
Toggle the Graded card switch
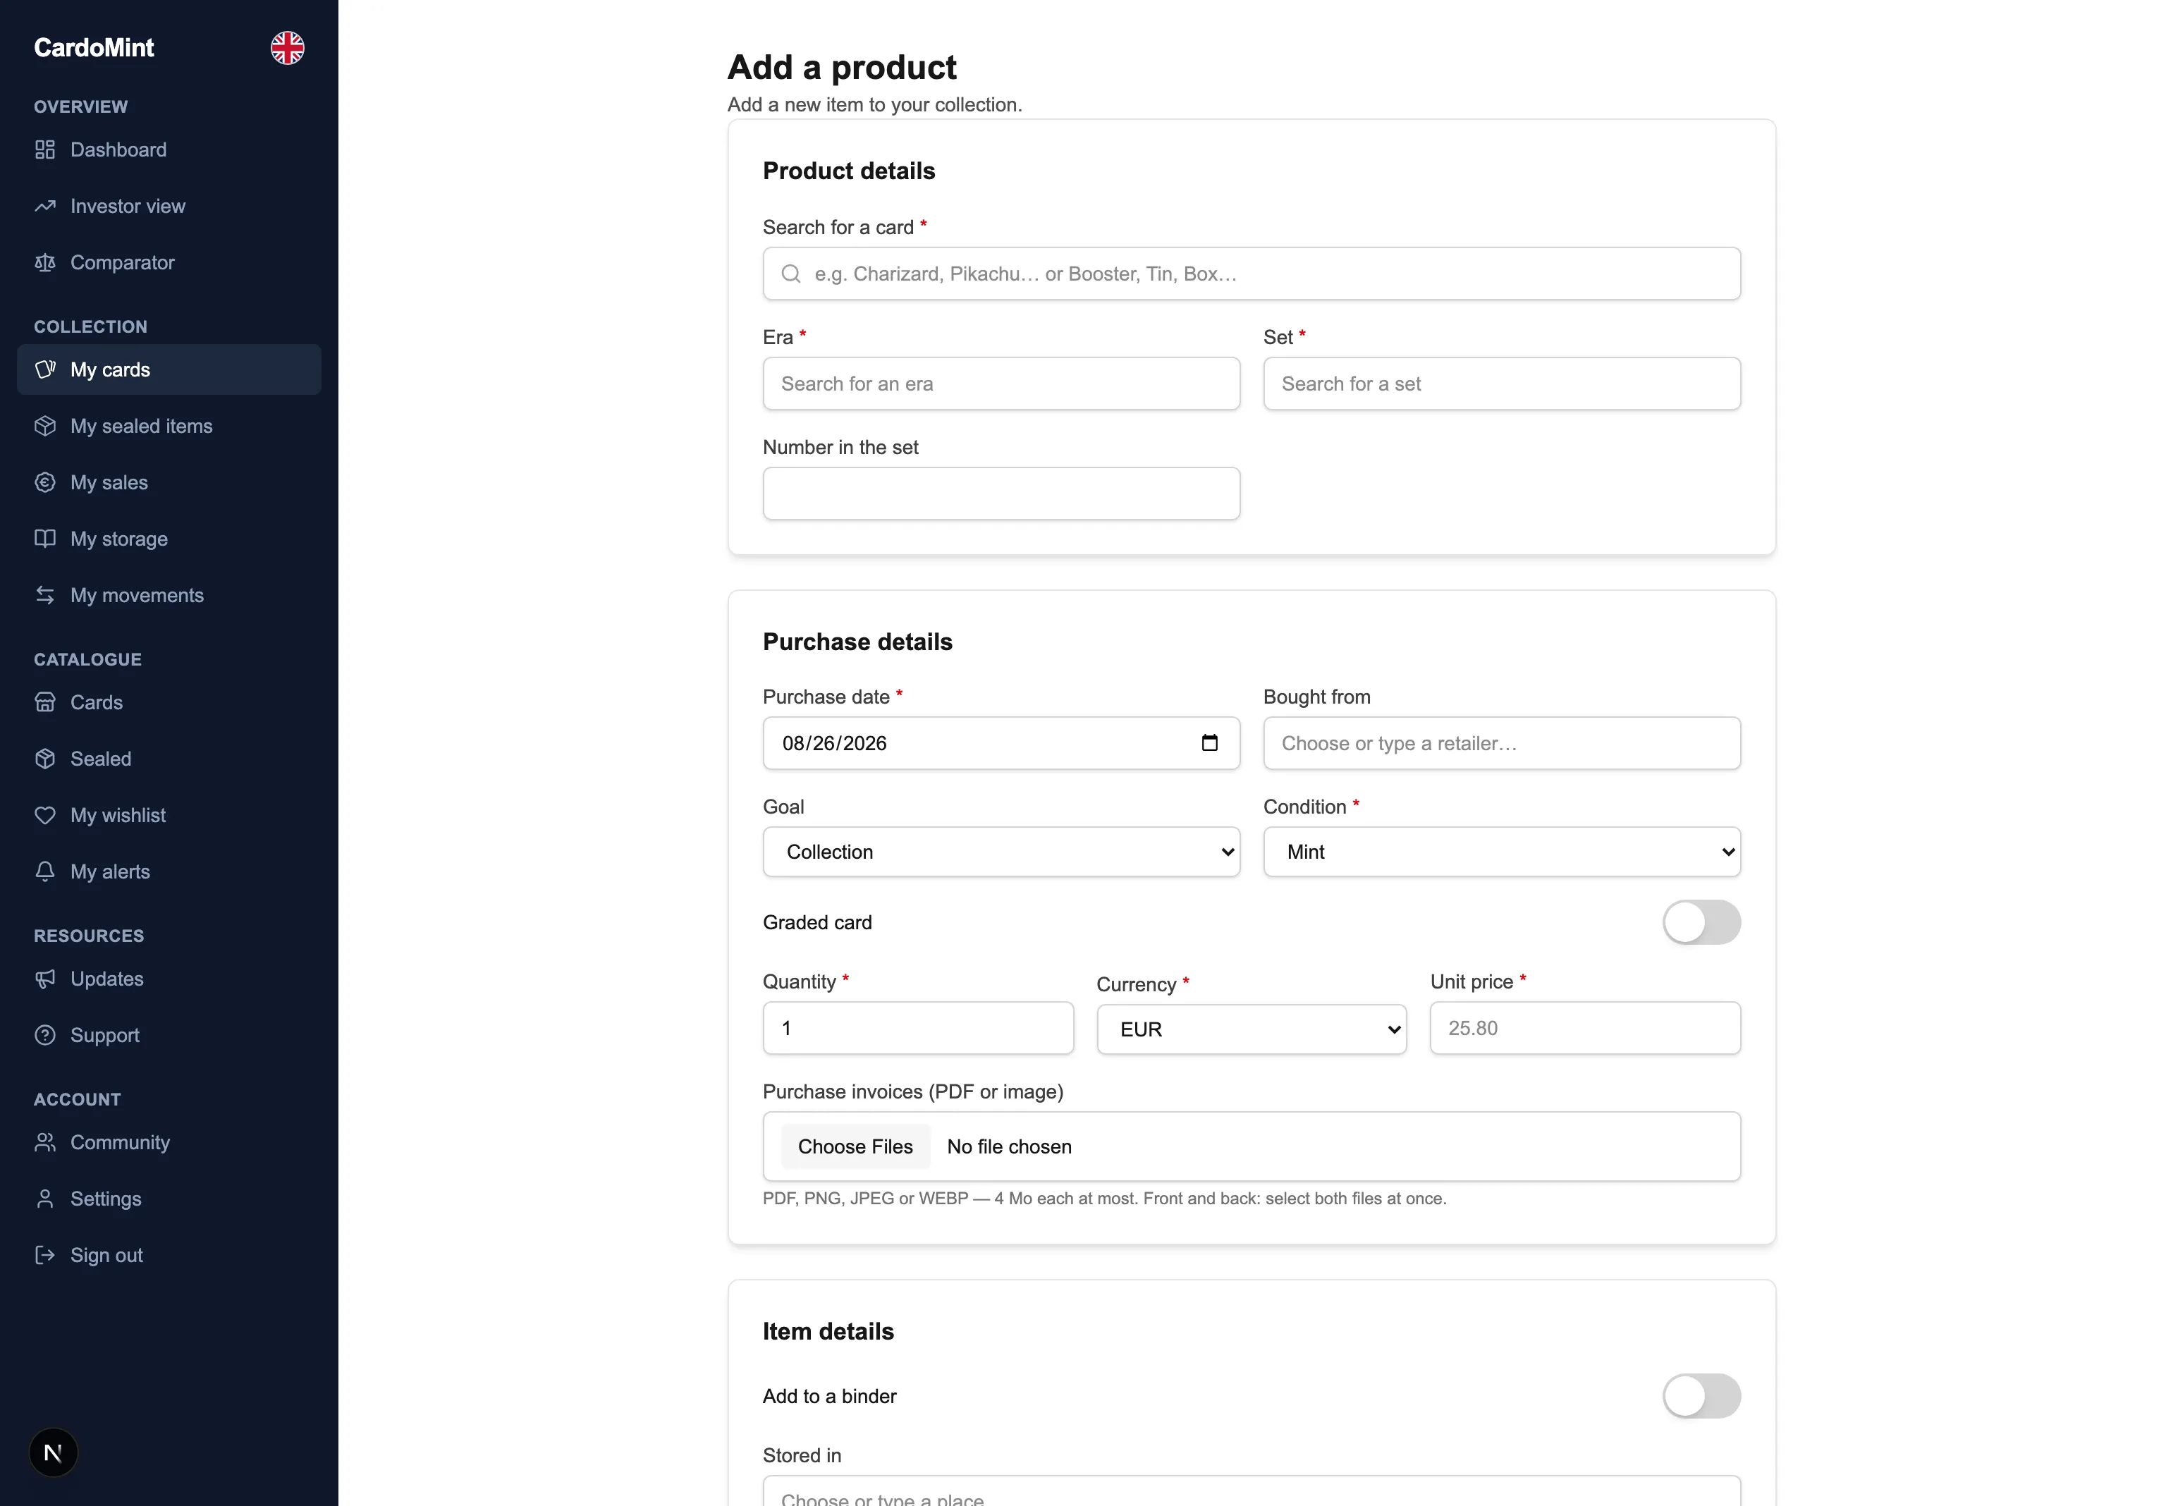[1701, 923]
